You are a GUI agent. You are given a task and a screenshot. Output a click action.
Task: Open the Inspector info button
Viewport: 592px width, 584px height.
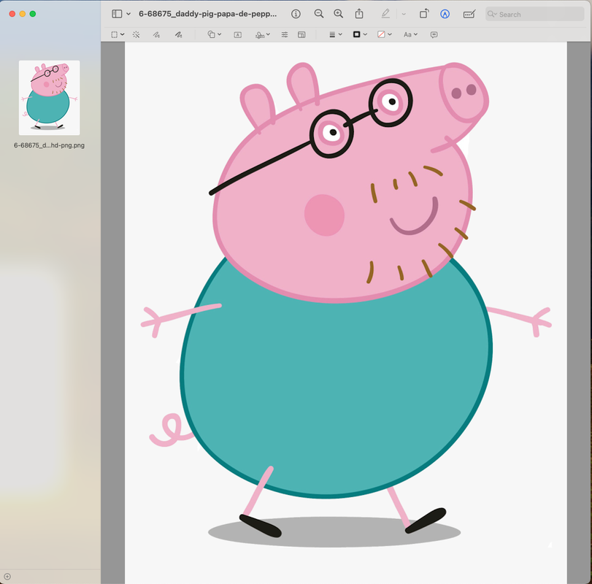tap(296, 14)
